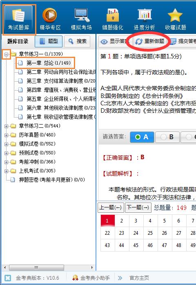Click the 金考典版本：V10.6 status text

point(37,278)
